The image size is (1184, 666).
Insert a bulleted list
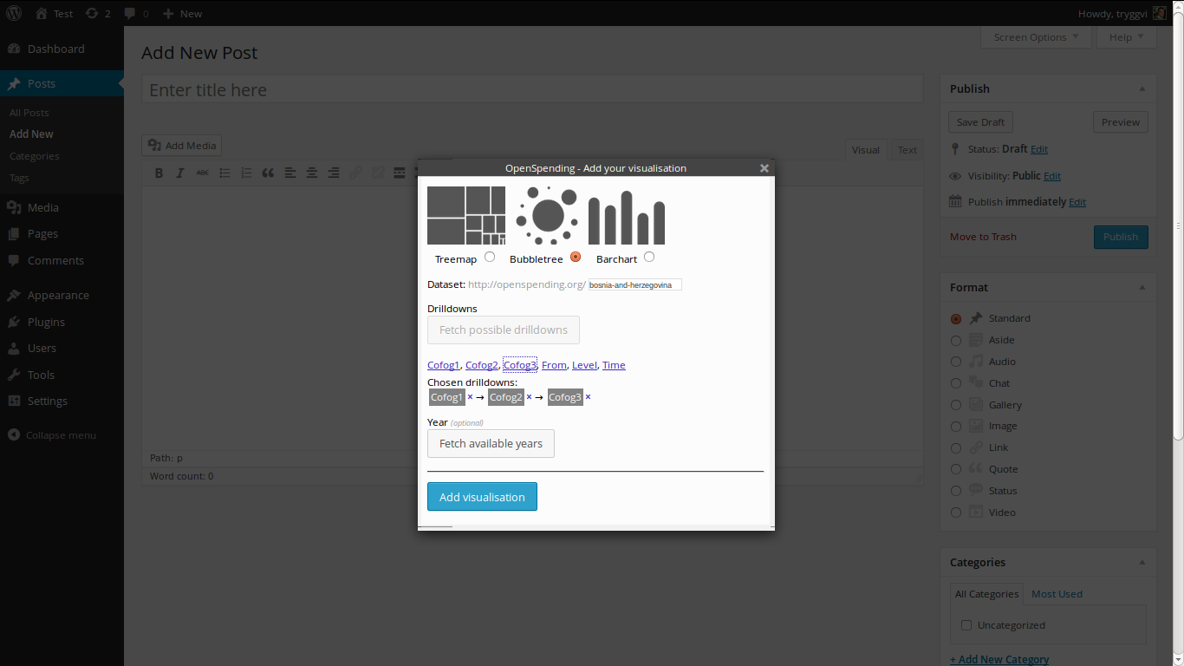coord(224,173)
